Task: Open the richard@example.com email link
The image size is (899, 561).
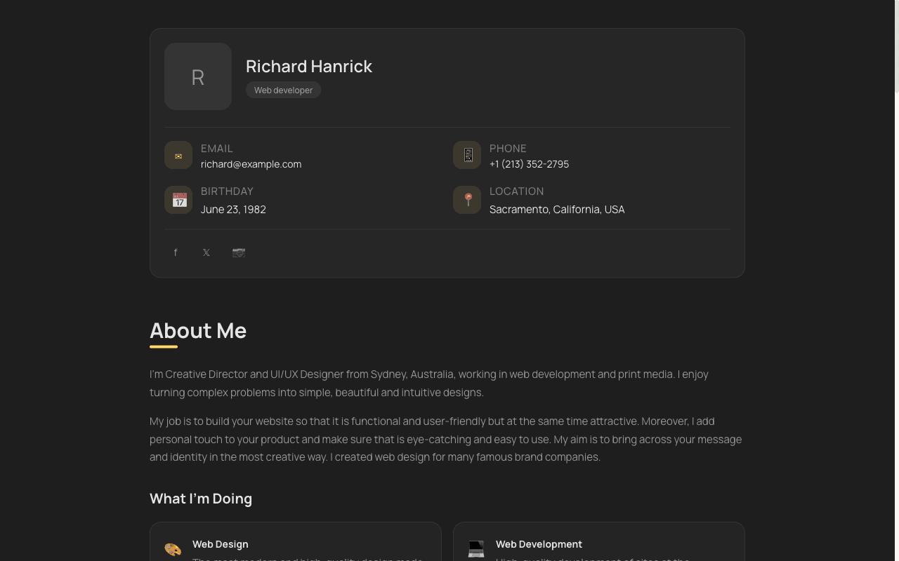Action: pos(251,164)
